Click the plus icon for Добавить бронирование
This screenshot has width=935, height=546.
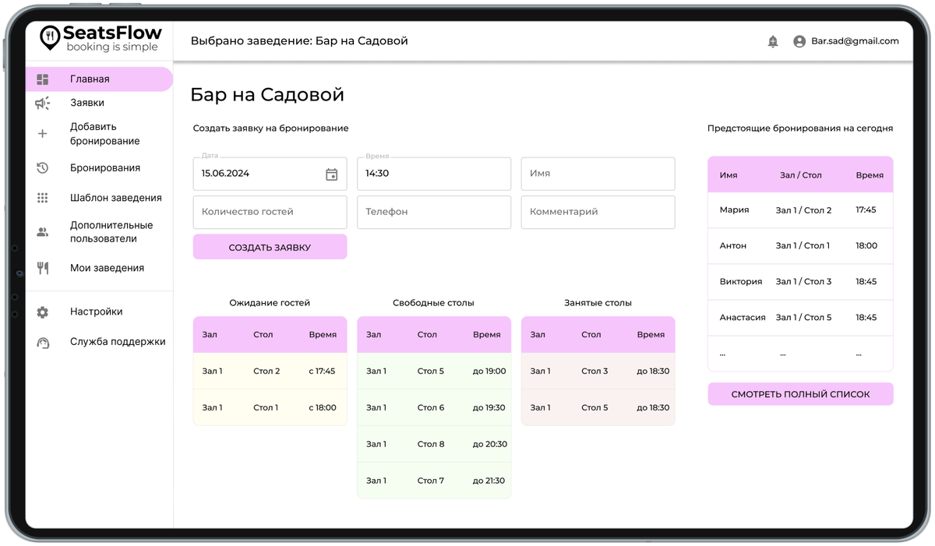[43, 134]
